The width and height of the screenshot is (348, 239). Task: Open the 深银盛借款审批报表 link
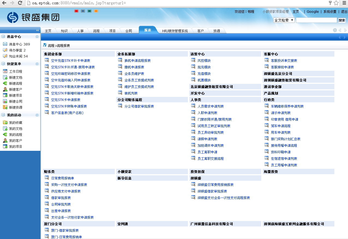[212, 191]
